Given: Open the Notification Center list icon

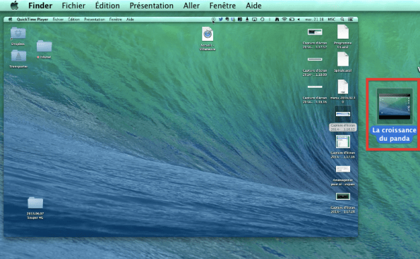Looking at the screenshot, I should 350,19.
